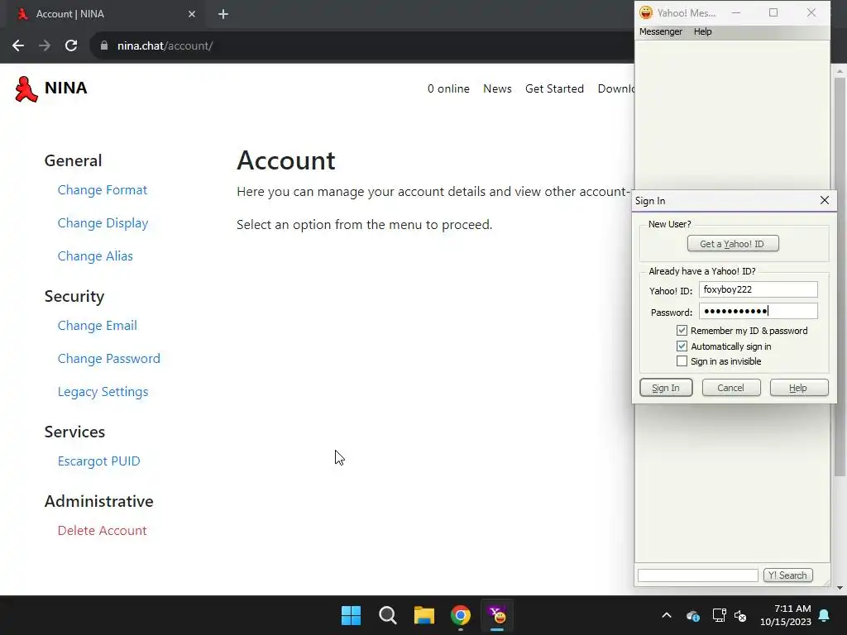Click the padlock site info icon
Screen dimensions: 847x635
click(103, 46)
